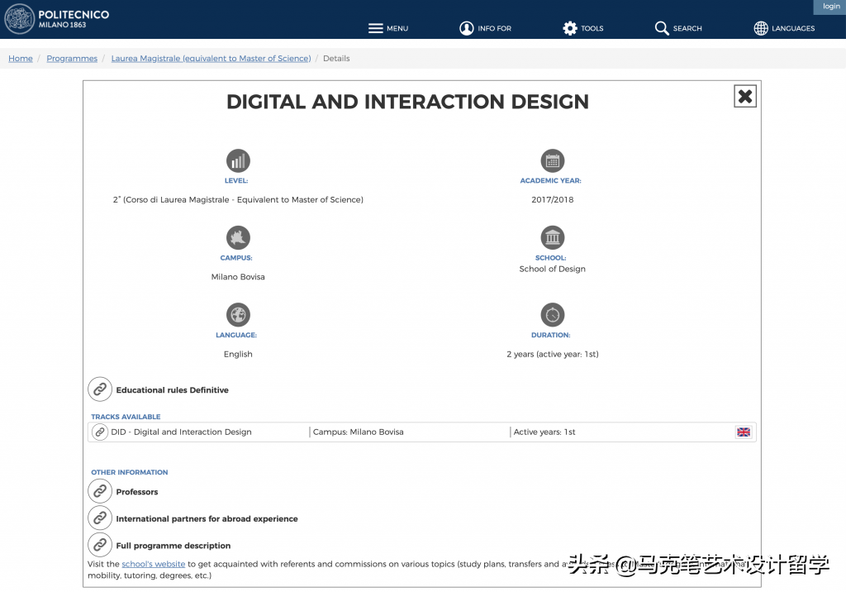Click the login button
The width and height of the screenshot is (846, 592).
tap(829, 7)
